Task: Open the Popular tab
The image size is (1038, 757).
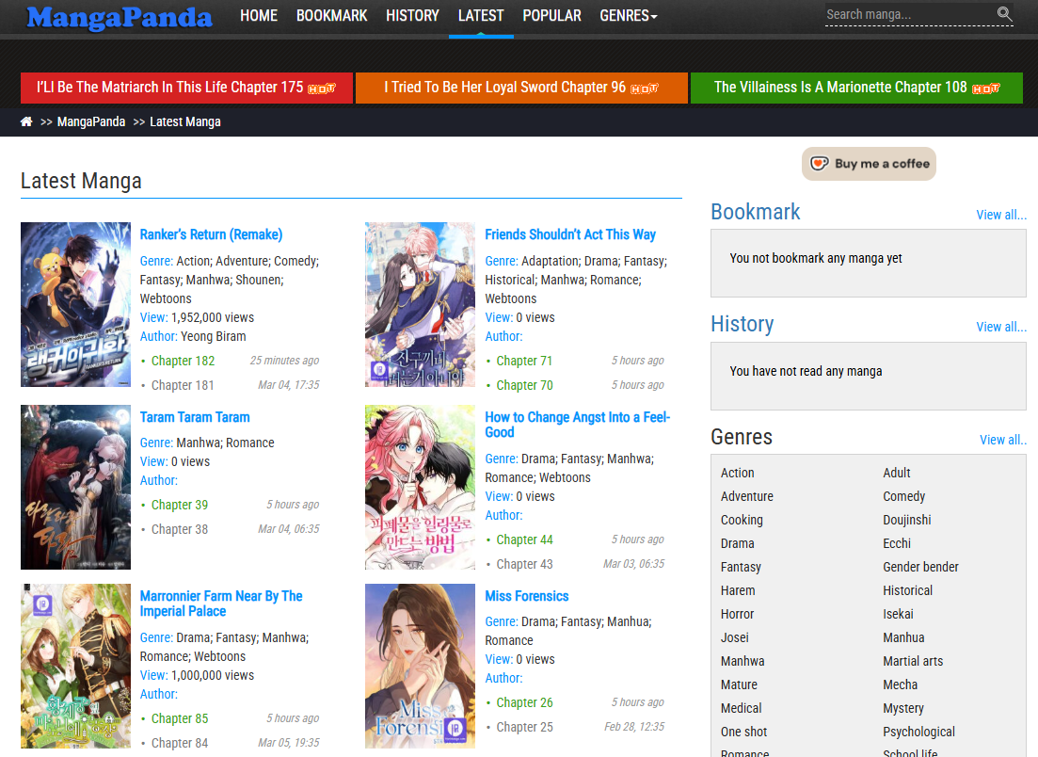Action: 551,16
